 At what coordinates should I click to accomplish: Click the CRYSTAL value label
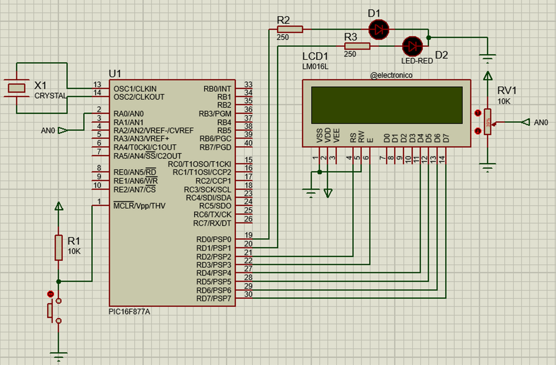click(x=51, y=95)
